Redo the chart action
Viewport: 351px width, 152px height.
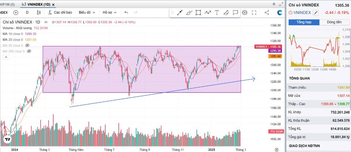[135, 13]
